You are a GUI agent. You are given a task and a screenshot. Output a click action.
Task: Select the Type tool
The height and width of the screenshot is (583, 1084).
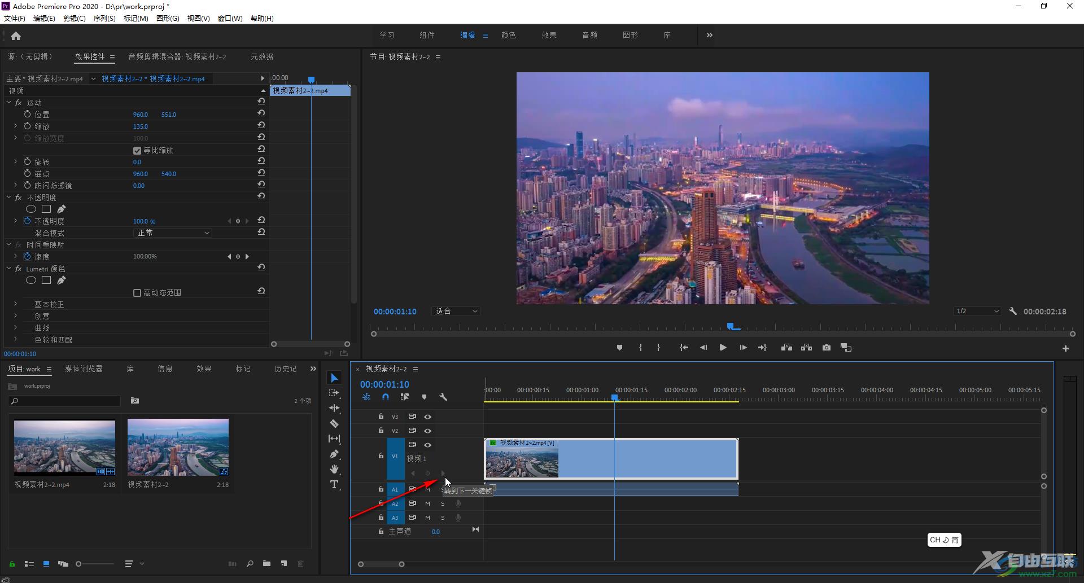coord(334,484)
